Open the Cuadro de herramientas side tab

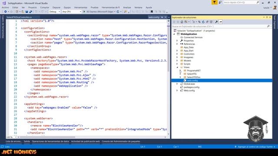coord(3,26)
